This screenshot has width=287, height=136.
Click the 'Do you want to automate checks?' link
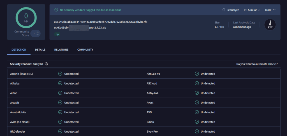257,64
